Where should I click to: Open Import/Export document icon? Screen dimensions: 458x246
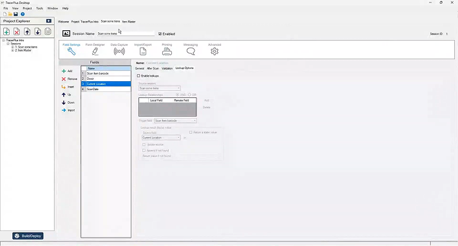[143, 52]
